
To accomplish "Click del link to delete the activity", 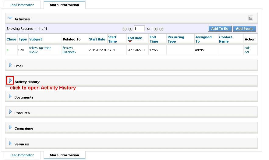I will point(246,52).
